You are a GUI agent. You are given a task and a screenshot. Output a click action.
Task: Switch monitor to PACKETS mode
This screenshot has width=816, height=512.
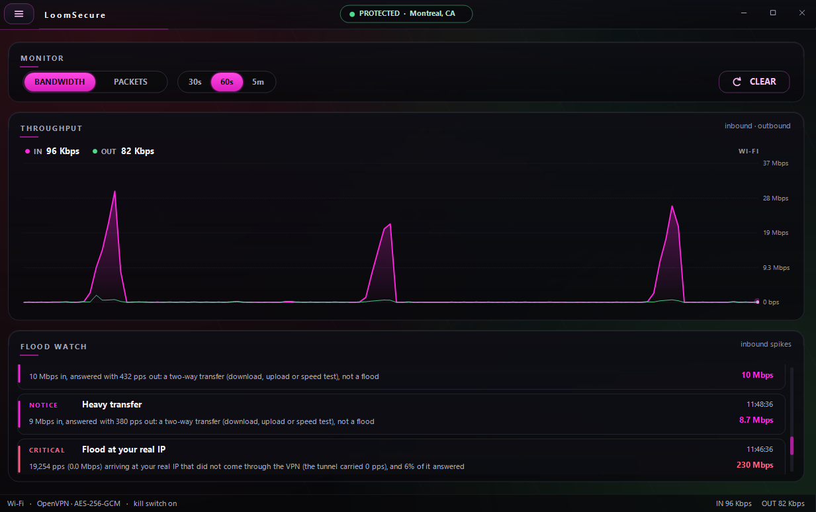coord(130,82)
